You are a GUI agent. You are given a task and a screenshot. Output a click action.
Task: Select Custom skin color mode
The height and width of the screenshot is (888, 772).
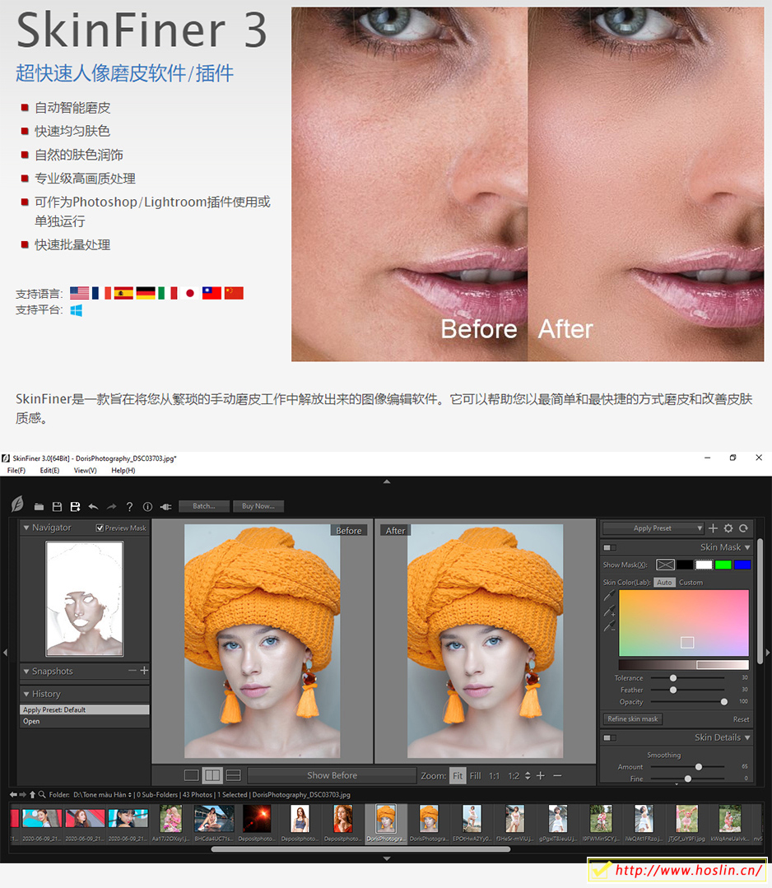(x=691, y=582)
